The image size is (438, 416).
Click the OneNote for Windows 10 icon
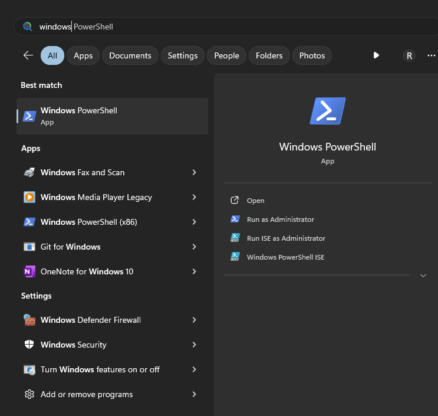(x=29, y=271)
